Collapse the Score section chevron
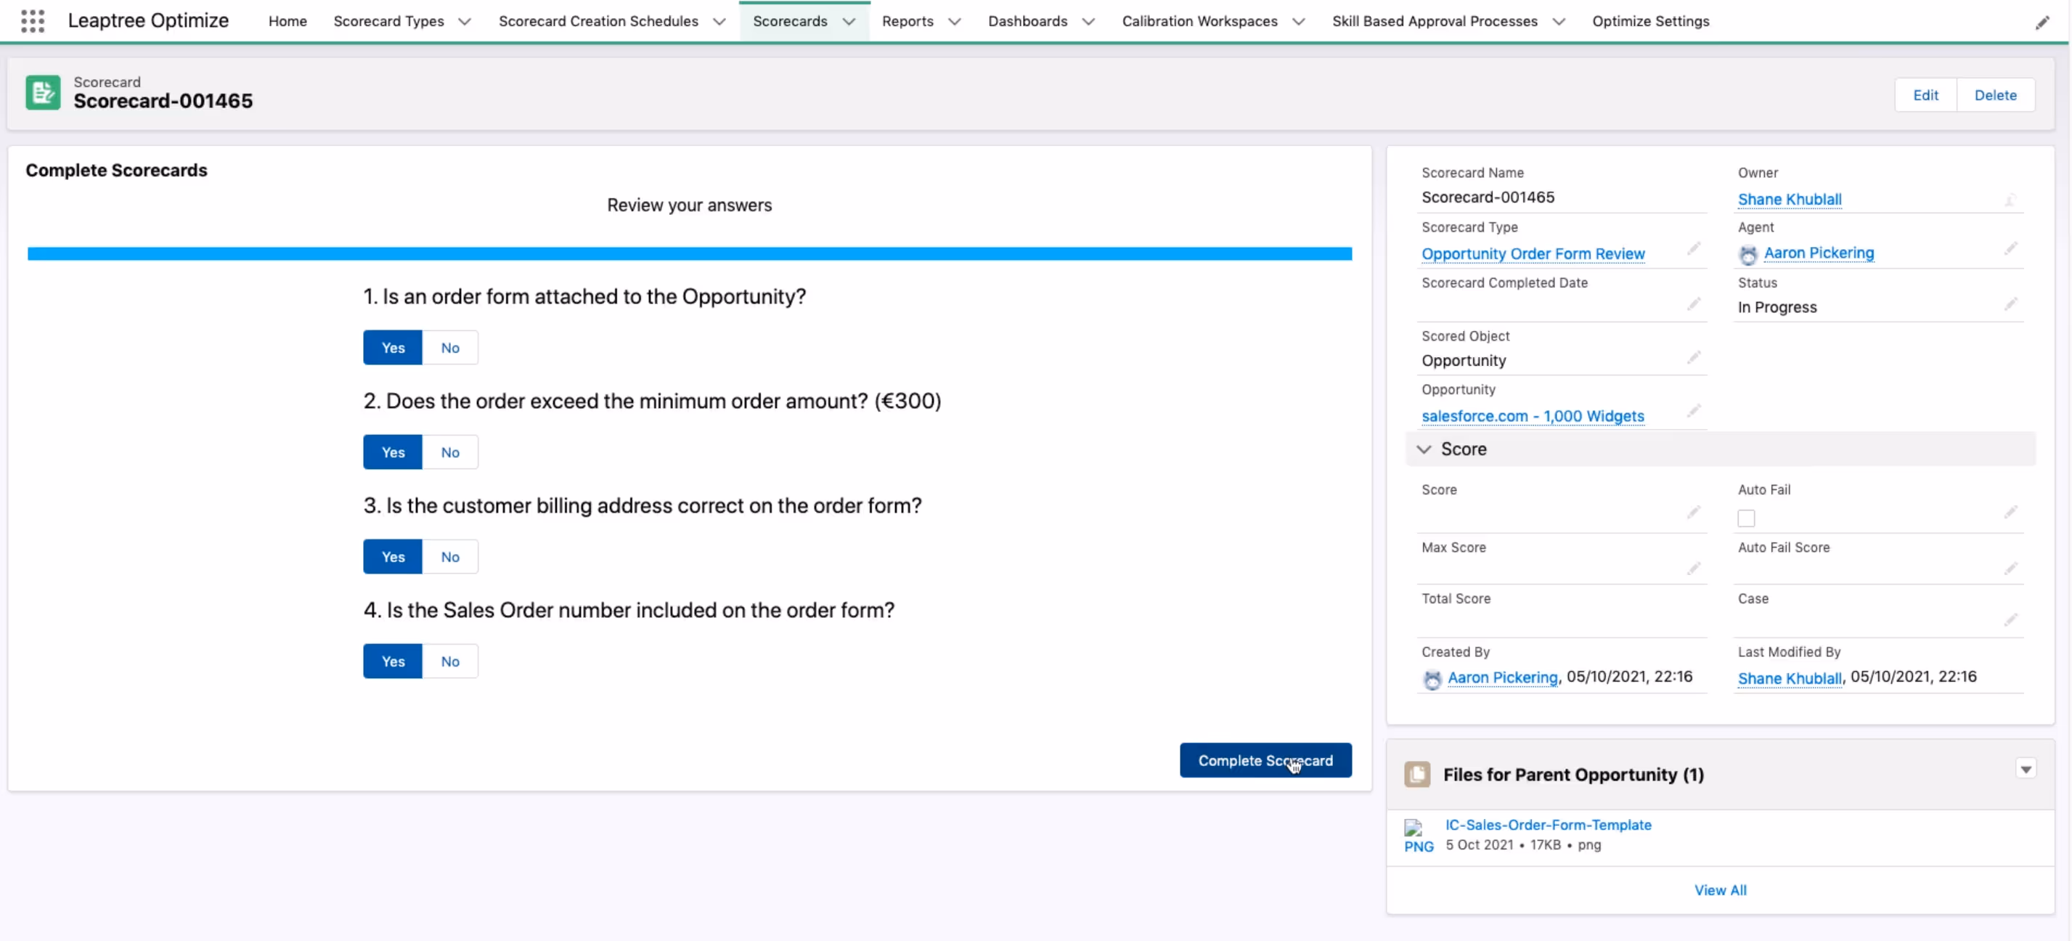2072x941 pixels. coord(1424,449)
